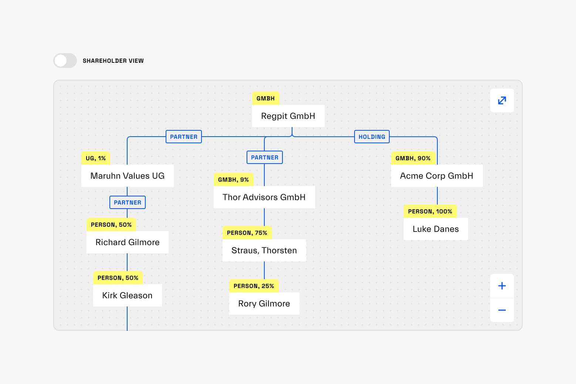Click the Rory Gilmore node
Screen dimensions: 576x384
[264, 303]
